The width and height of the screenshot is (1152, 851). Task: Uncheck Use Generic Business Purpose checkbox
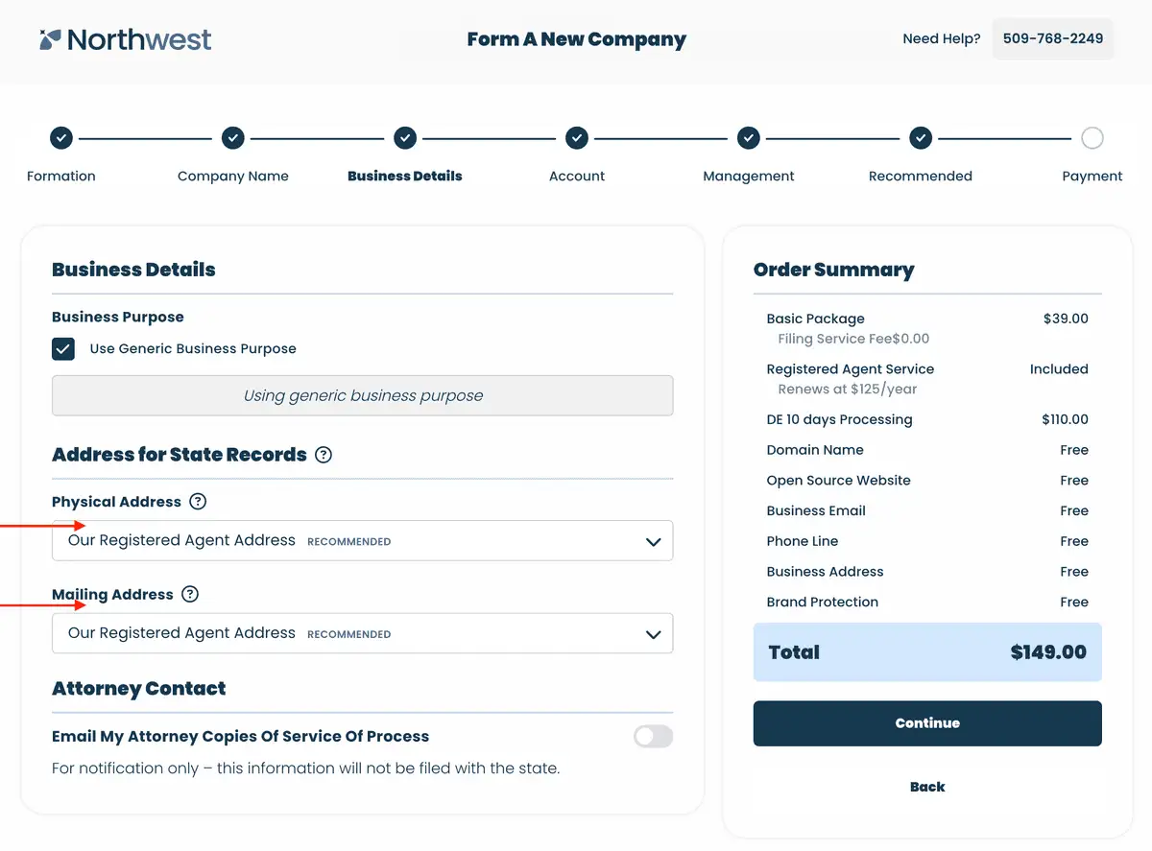click(63, 349)
